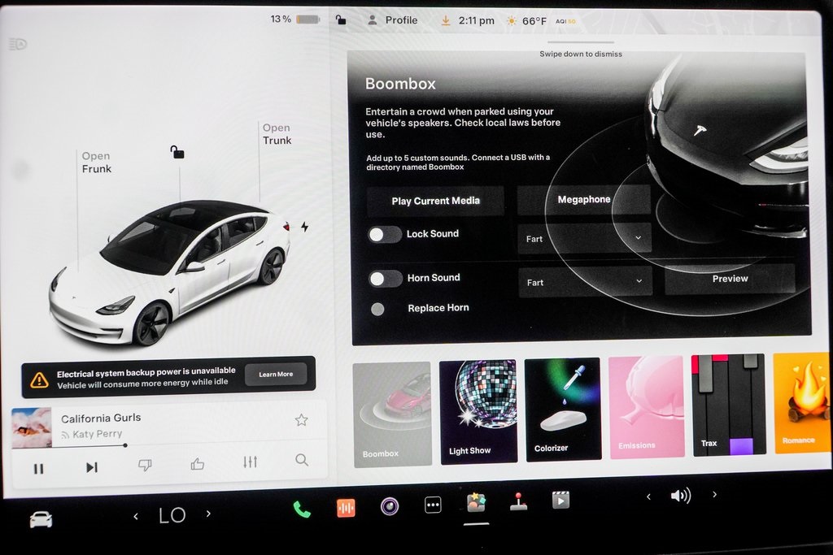The width and height of the screenshot is (833, 555).
Task: Select the Replace Horn radio option
Action: (377, 309)
